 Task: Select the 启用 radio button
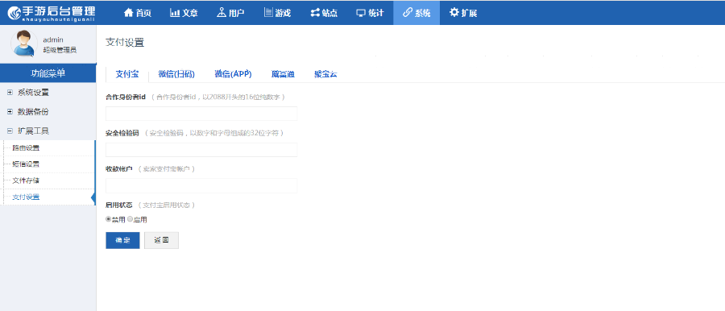click(x=130, y=219)
